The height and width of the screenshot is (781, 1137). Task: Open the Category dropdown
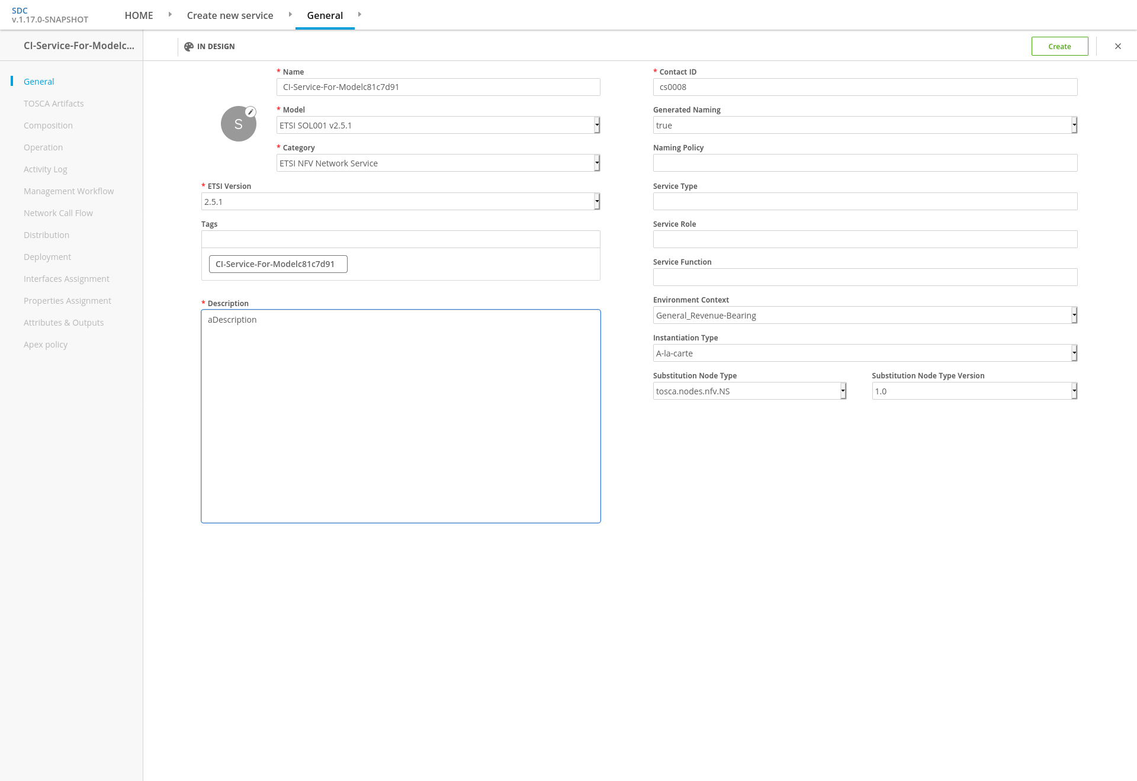tap(438, 163)
